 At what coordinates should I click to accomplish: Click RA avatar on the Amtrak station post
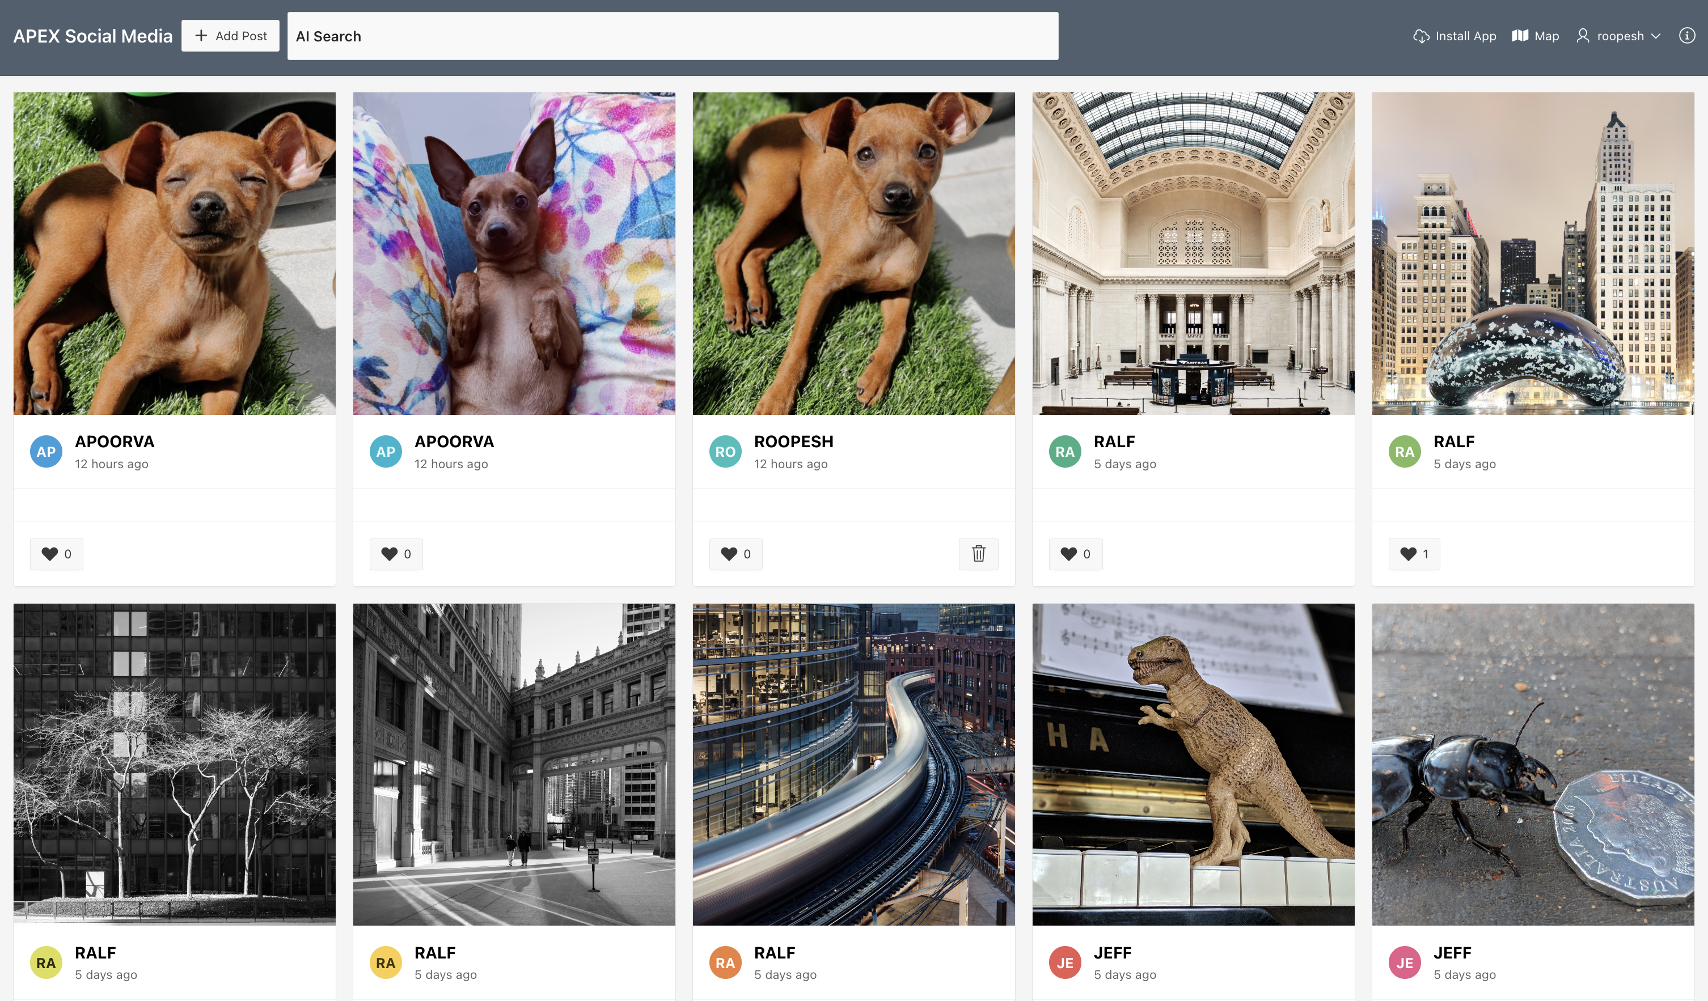tap(1064, 452)
